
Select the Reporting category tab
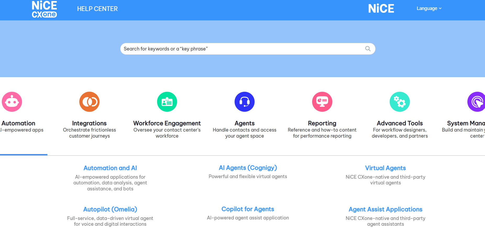click(322, 123)
